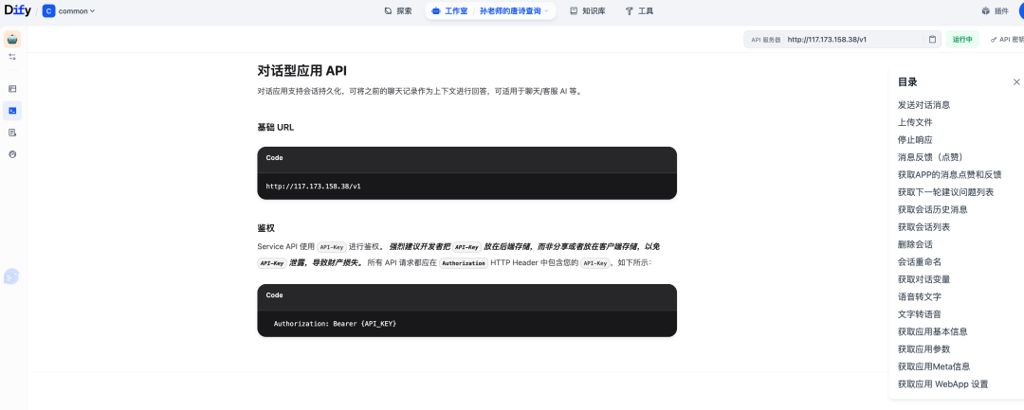Click the inline Authorization code tag
The width and height of the screenshot is (1024, 410).
pyautogui.click(x=464, y=263)
